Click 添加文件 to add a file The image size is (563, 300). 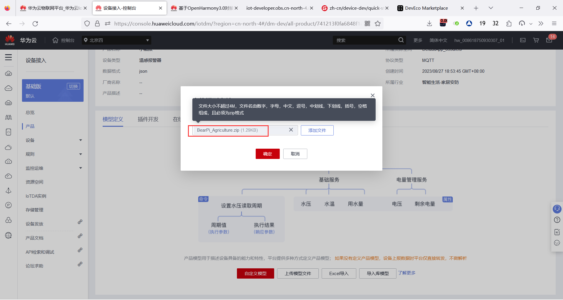[317, 130]
